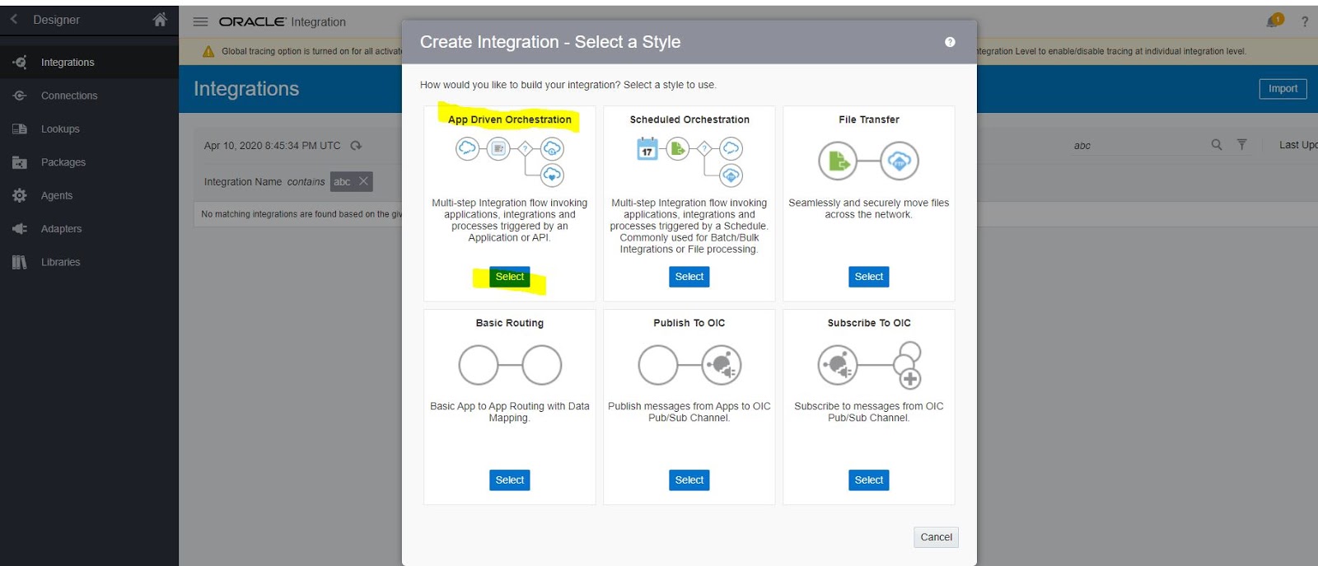Click the Packages sidebar icon
The width and height of the screenshot is (1318, 566).
[20, 162]
